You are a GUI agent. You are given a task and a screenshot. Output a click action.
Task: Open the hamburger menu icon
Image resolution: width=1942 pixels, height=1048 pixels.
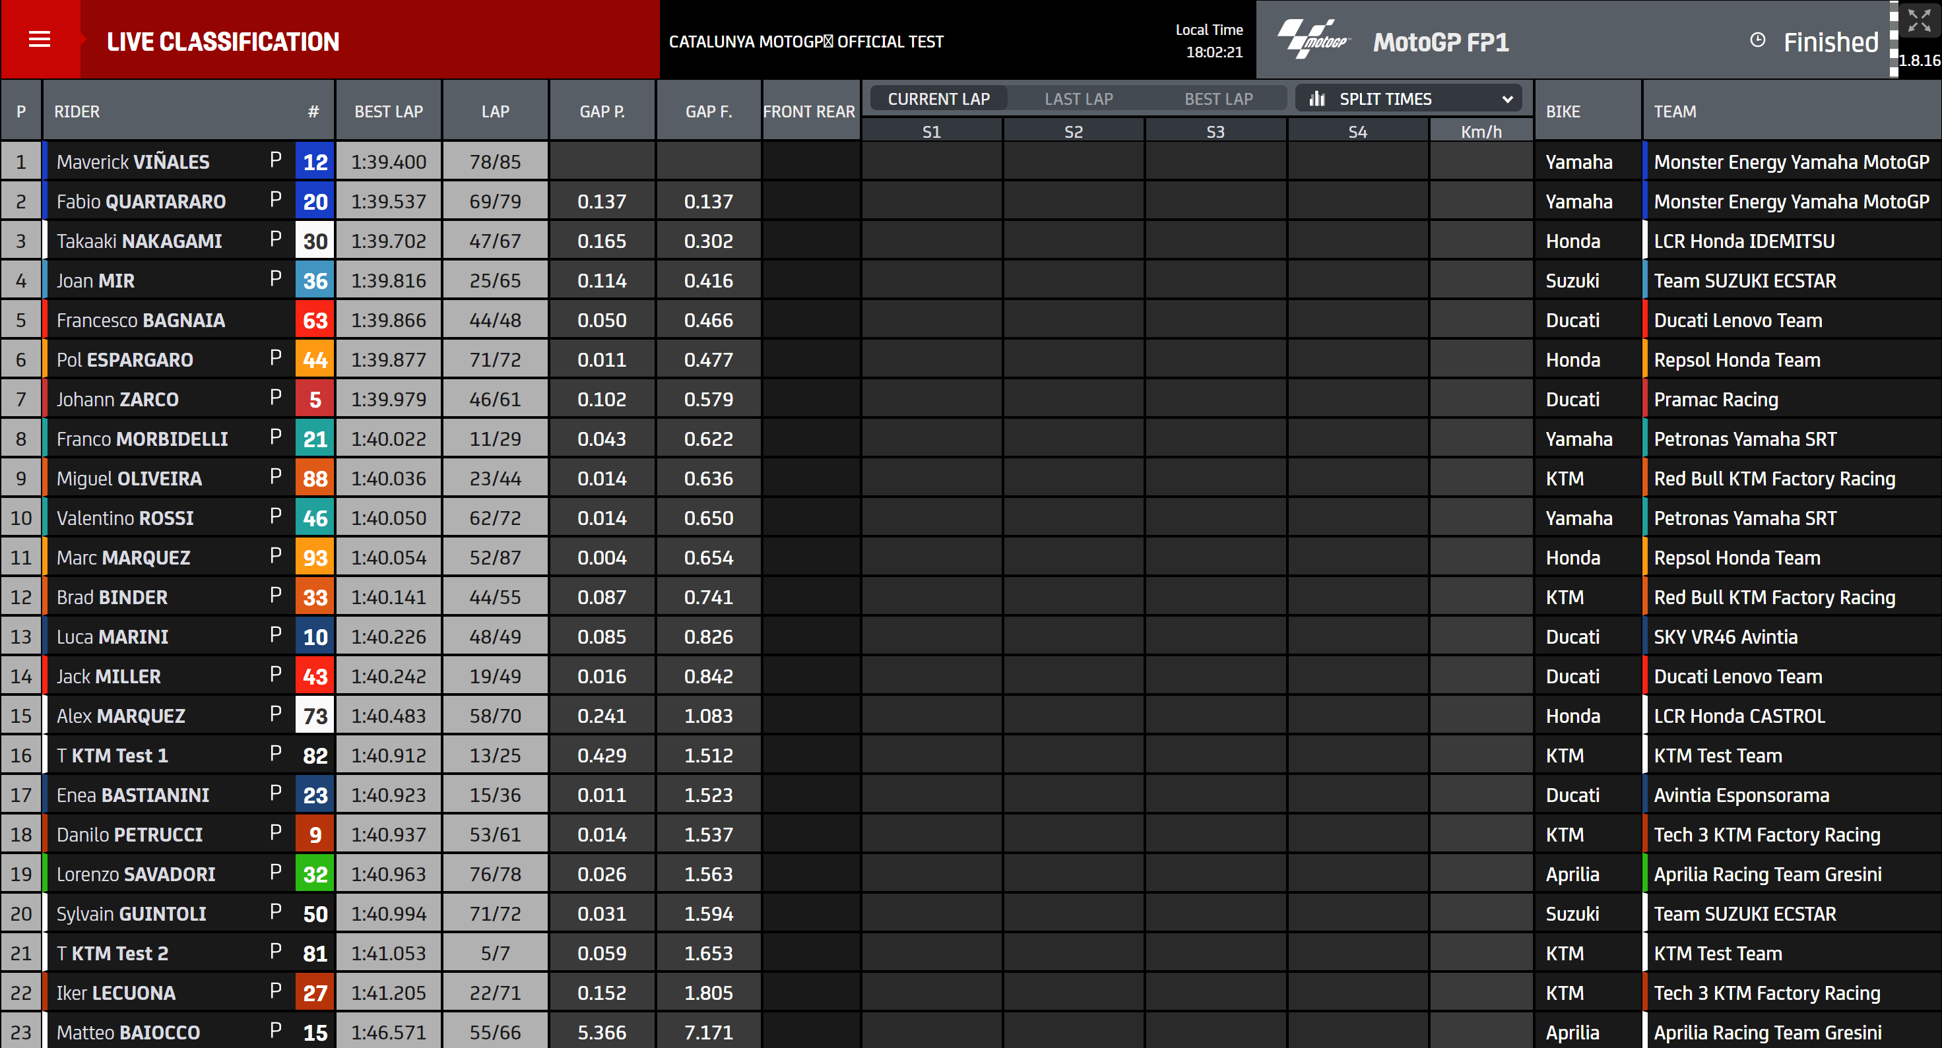coord(39,39)
